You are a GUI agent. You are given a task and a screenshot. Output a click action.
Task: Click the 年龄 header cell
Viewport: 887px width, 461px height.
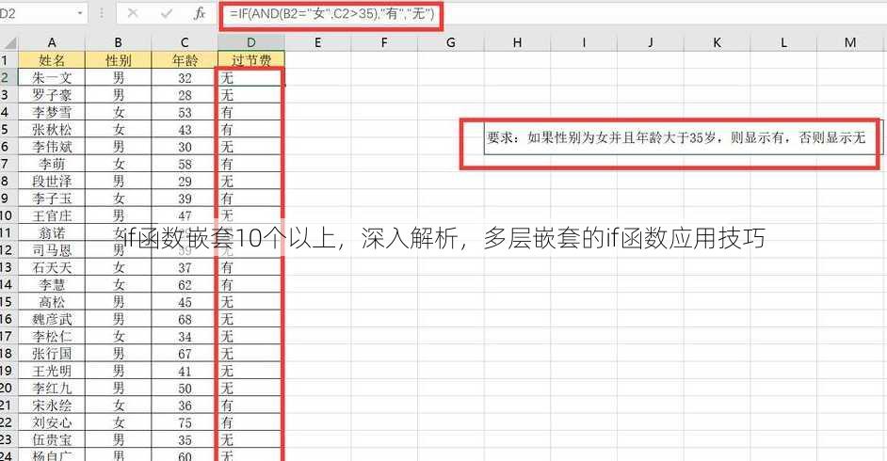tap(185, 60)
